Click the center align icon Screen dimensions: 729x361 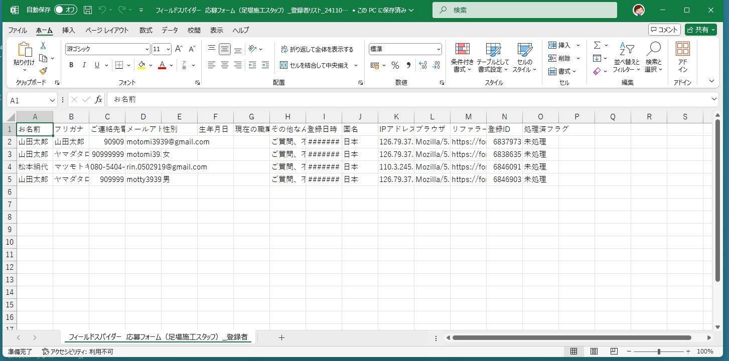[x=225, y=65]
